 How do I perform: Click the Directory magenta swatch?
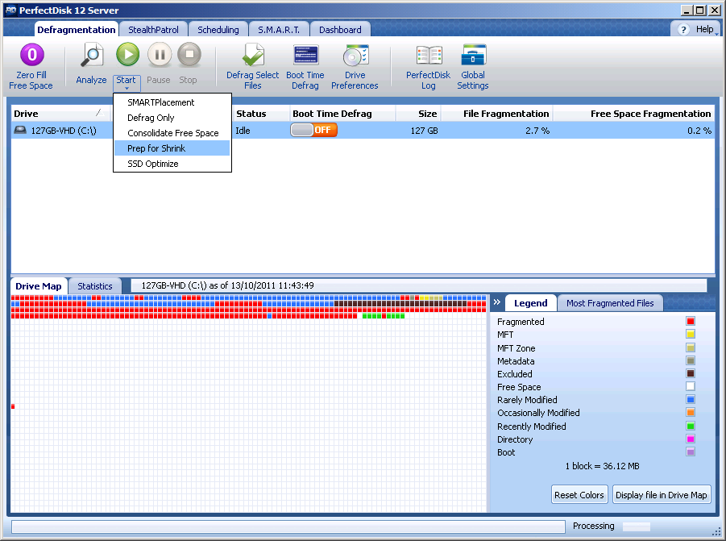click(x=691, y=439)
